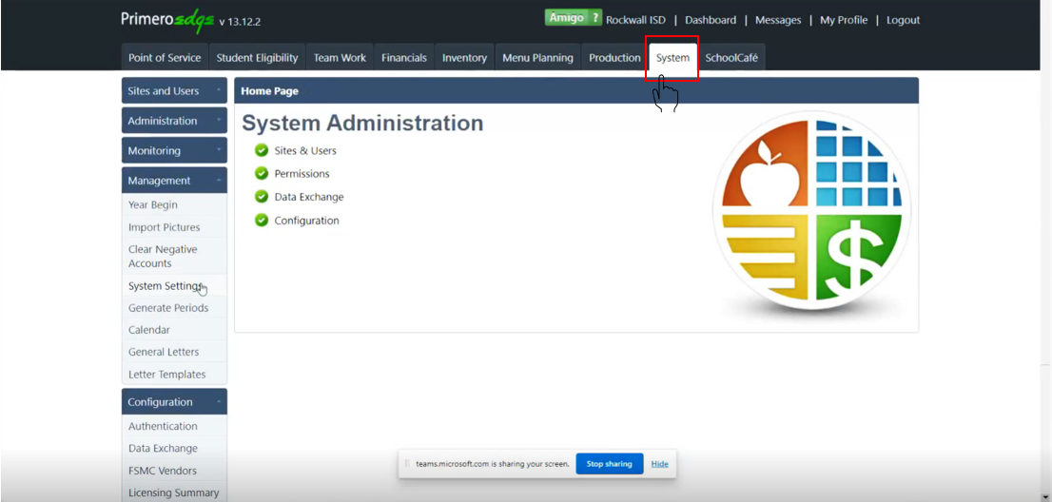Viewport: 1052px width, 502px height.
Task: Open Year Begin under Management
Action: click(x=153, y=204)
